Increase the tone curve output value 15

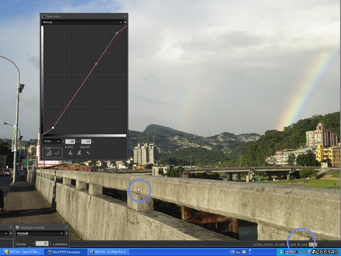click(93, 142)
